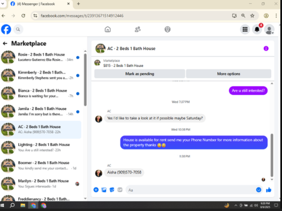The width and height of the screenshot is (282, 211).
Task: Click the facebook.com address bar URL
Action: [x=82, y=16]
